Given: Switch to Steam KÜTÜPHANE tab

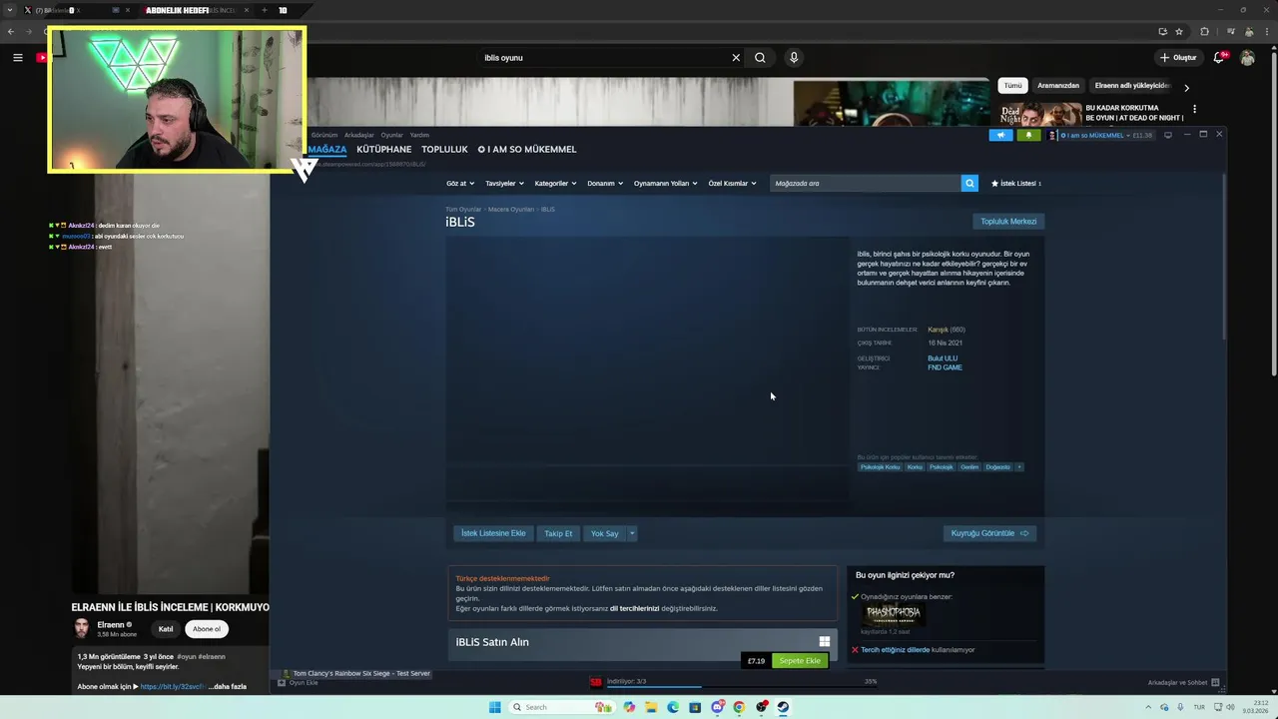Looking at the screenshot, I should 383,149.
